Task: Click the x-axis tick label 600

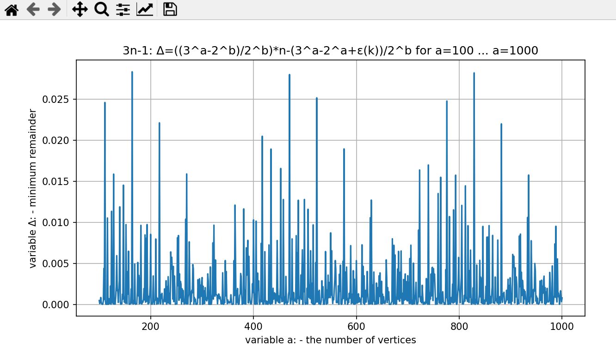Action: (356, 325)
